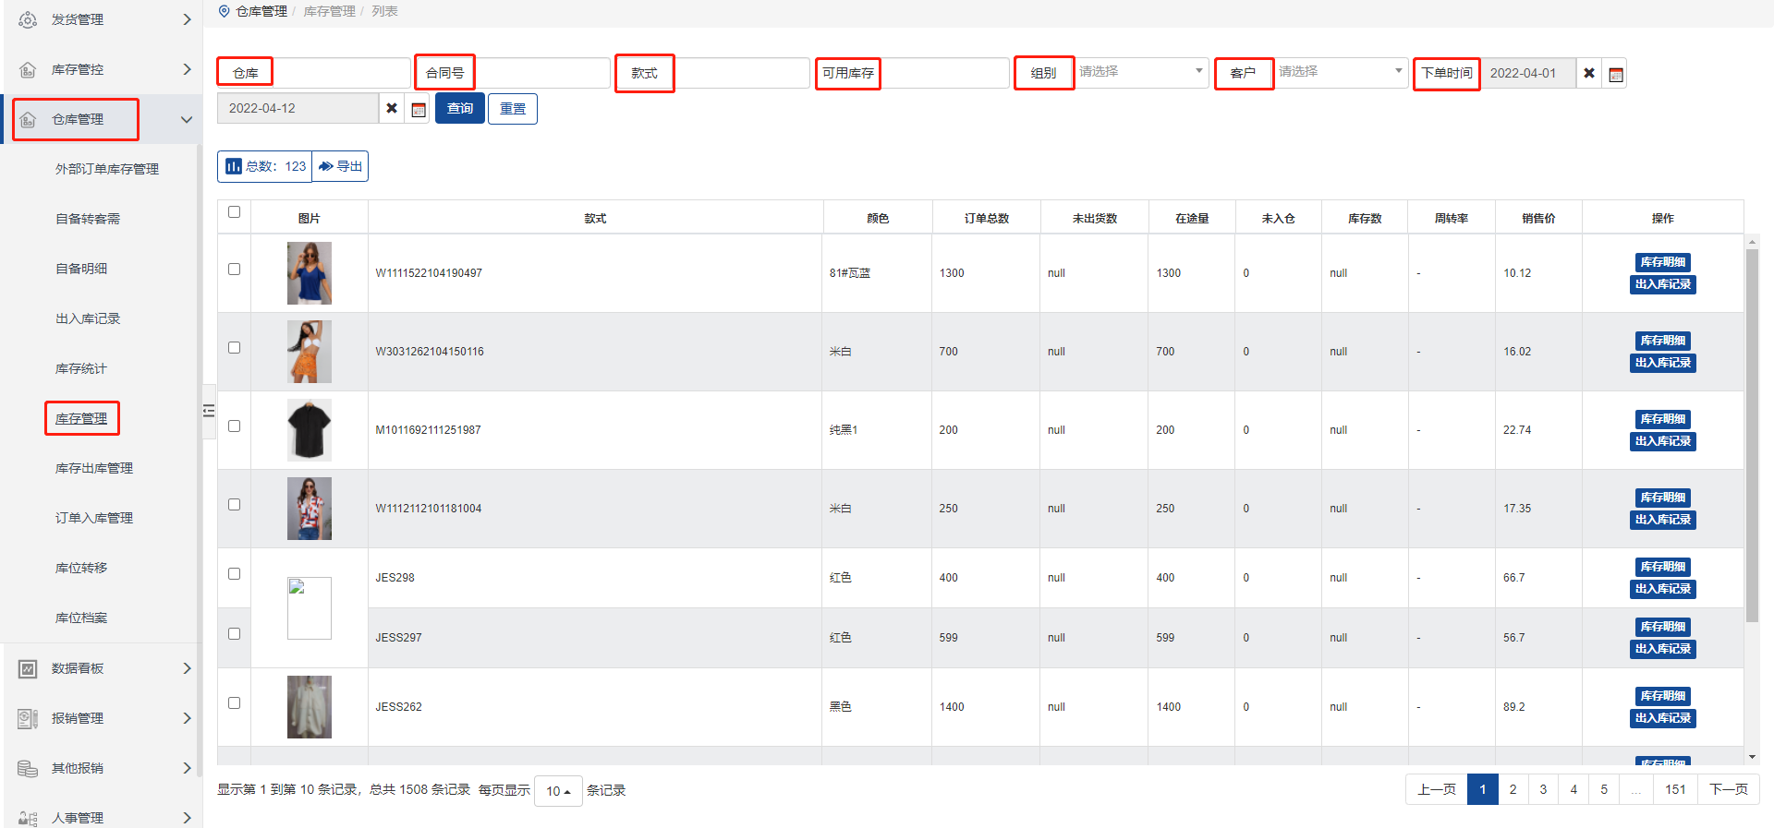Click the 导出 export button
This screenshot has width=1774, height=828.
coord(340,166)
